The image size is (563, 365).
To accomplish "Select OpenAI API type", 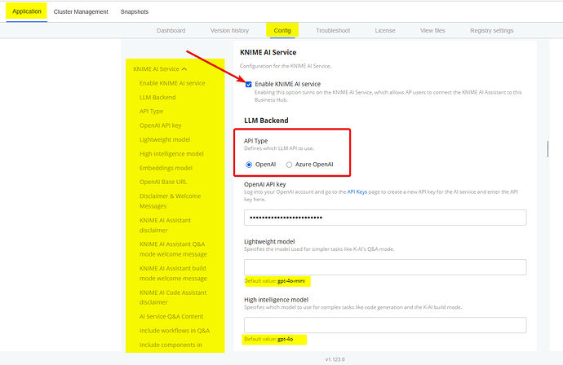I will (249, 165).
